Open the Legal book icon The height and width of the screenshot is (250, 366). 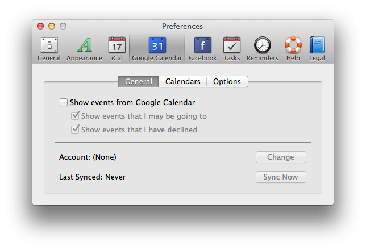pyautogui.click(x=317, y=45)
